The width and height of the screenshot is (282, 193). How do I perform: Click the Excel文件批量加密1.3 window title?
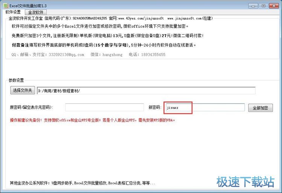click(28, 6)
